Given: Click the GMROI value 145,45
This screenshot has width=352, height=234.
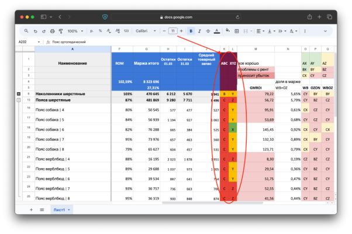Looking at the screenshot, I should tap(256, 128).
